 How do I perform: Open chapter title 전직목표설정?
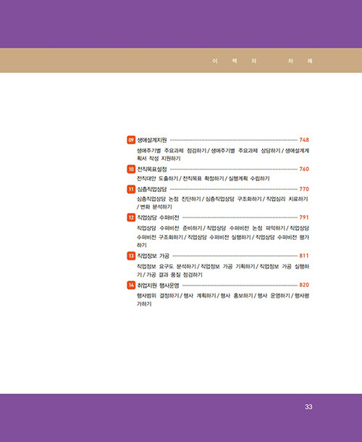pyautogui.click(x=152, y=169)
